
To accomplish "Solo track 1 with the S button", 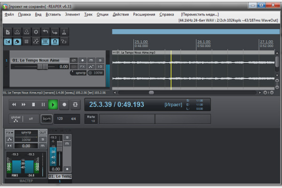I will click(100, 60).
